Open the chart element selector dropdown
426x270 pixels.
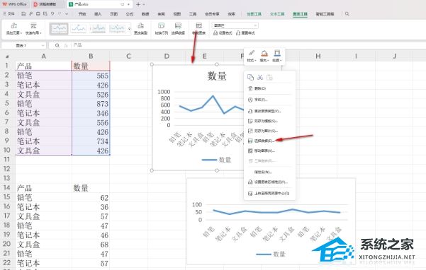point(235,25)
